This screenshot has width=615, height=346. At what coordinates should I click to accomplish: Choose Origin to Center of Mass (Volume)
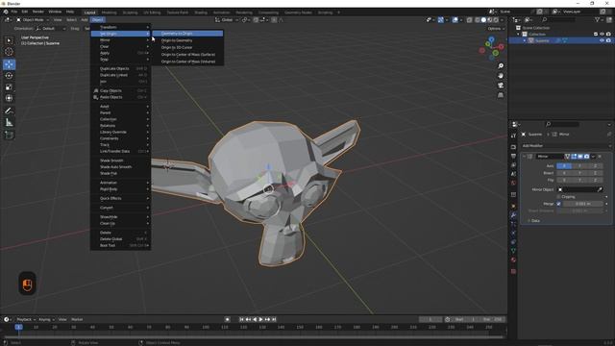coord(187,62)
